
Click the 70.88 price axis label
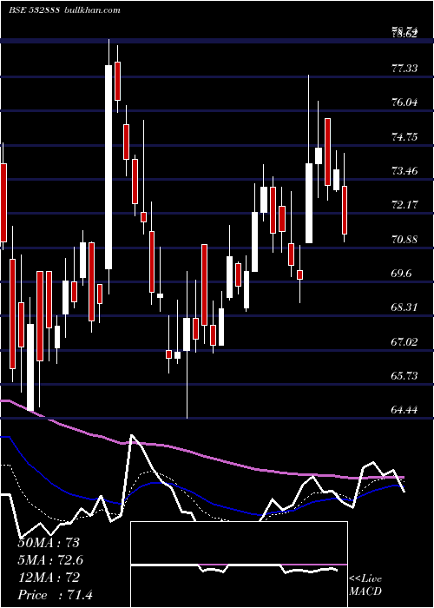point(404,240)
